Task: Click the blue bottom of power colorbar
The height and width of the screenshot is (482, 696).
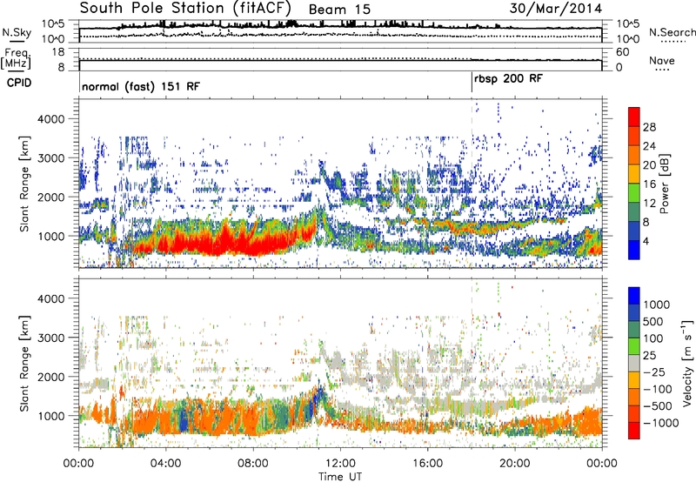Action: (x=634, y=250)
